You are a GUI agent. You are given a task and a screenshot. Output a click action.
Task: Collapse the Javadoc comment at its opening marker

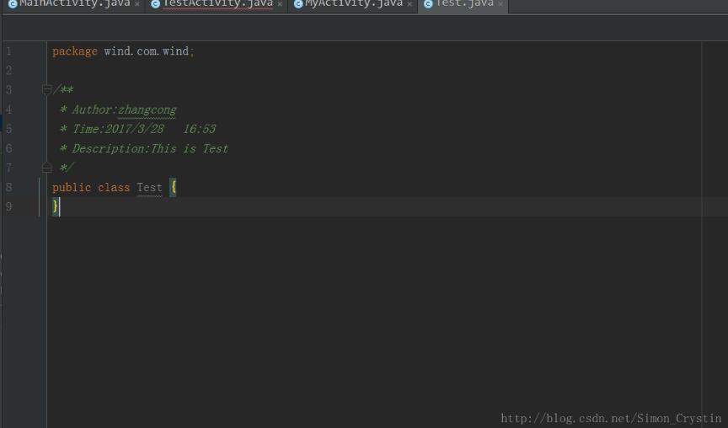point(46,89)
